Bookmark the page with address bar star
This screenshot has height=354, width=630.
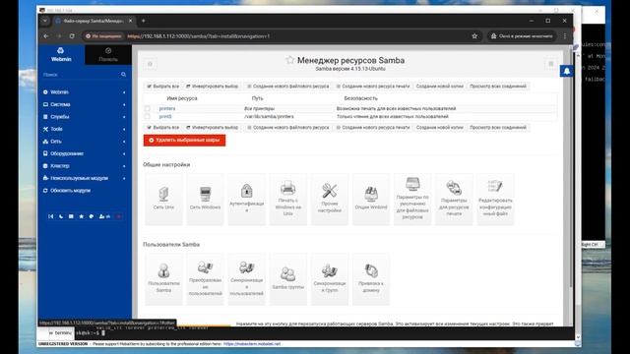474,36
